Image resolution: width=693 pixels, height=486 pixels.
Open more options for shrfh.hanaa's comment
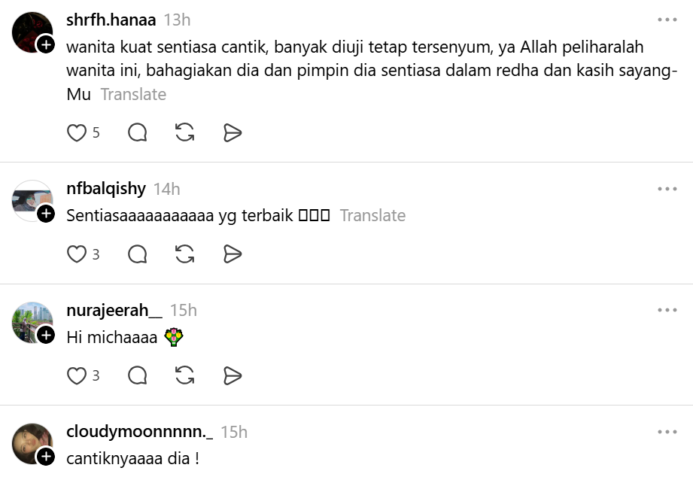(x=667, y=20)
